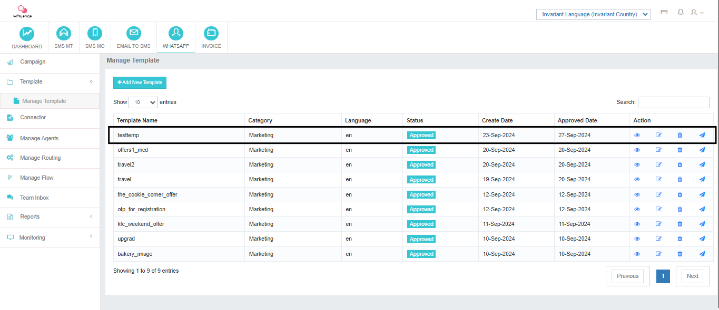Click the notification bell icon
Viewport: 719px width, 310px height.
(x=681, y=12)
